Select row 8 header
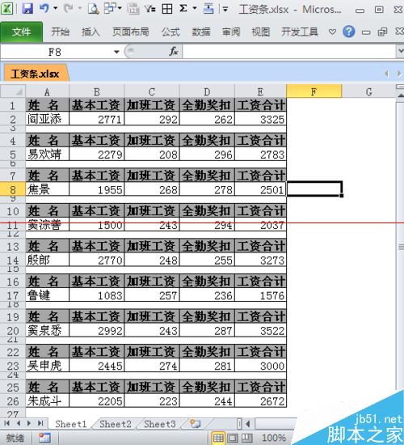Screen dimensions: 404x445 click(x=13, y=189)
